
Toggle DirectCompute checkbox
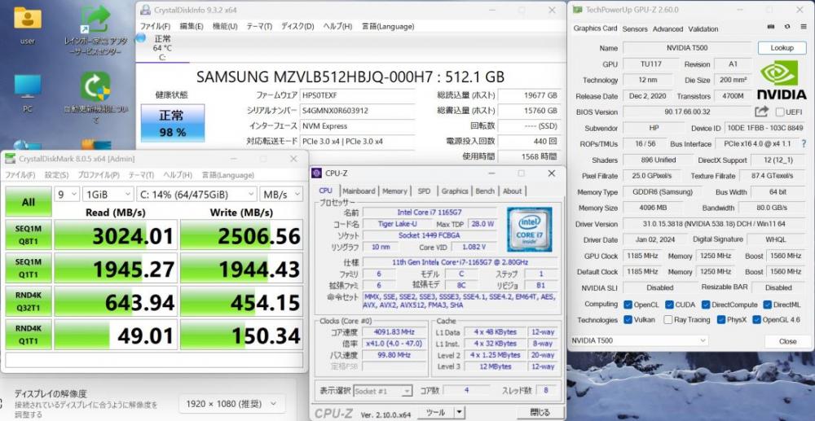point(705,305)
